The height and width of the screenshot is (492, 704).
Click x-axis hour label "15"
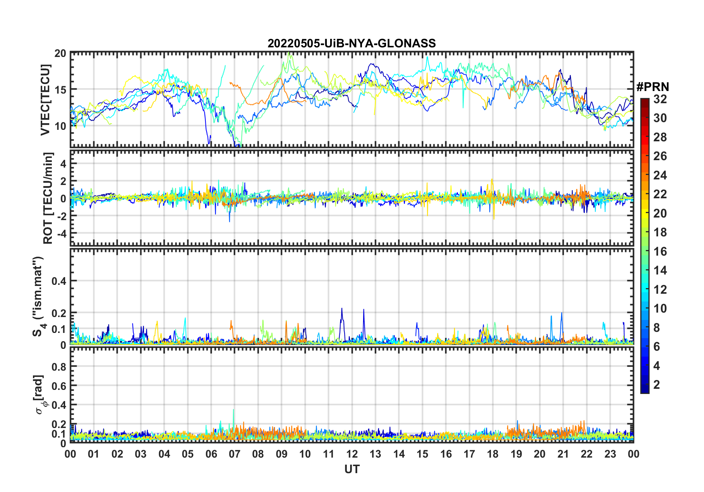pyautogui.click(x=422, y=454)
